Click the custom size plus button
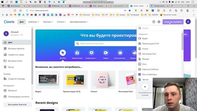This screenshot has width=197, height=111. coord(145,87)
